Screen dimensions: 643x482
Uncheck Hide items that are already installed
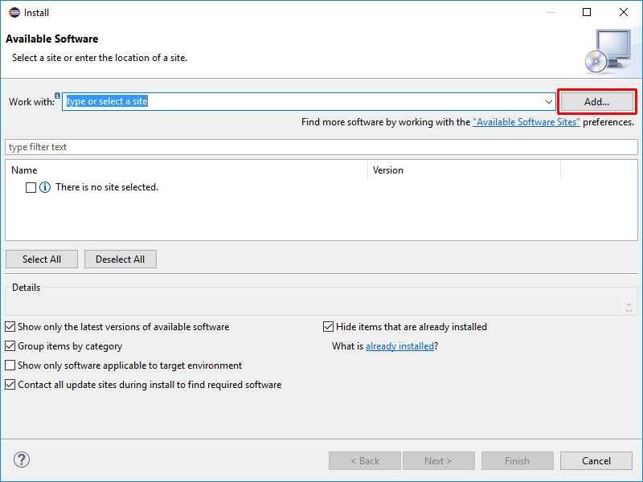(328, 327)
